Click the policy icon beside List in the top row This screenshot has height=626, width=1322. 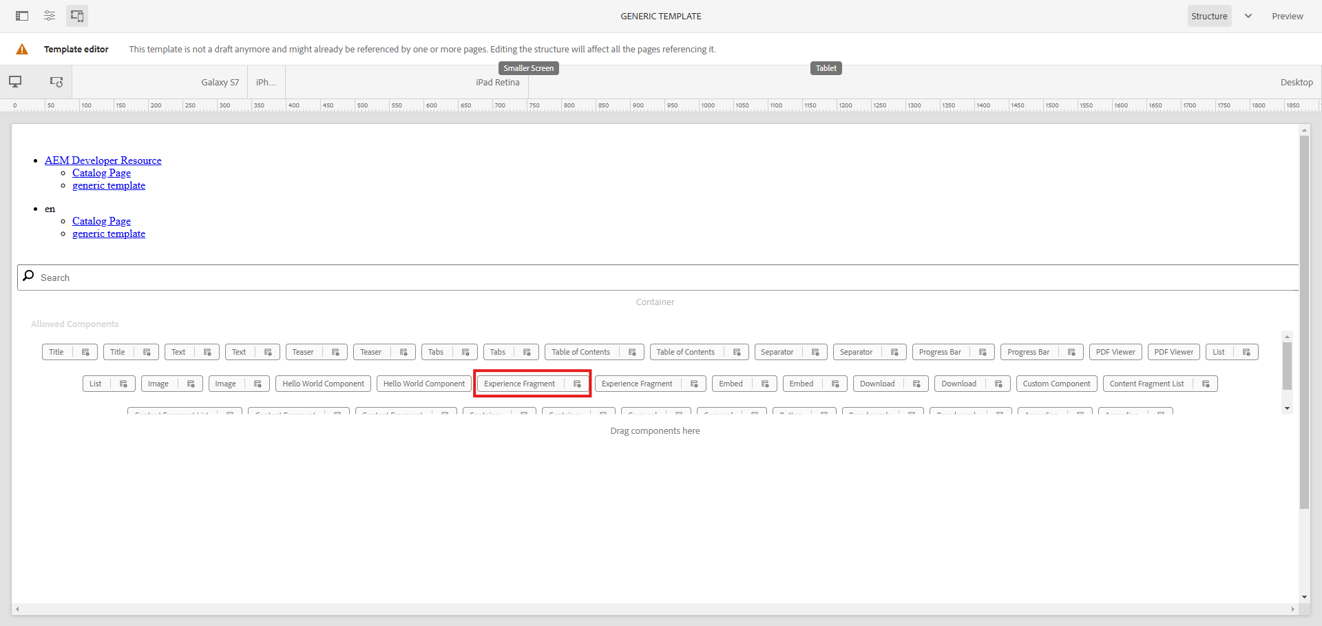tap(1246, 352)
